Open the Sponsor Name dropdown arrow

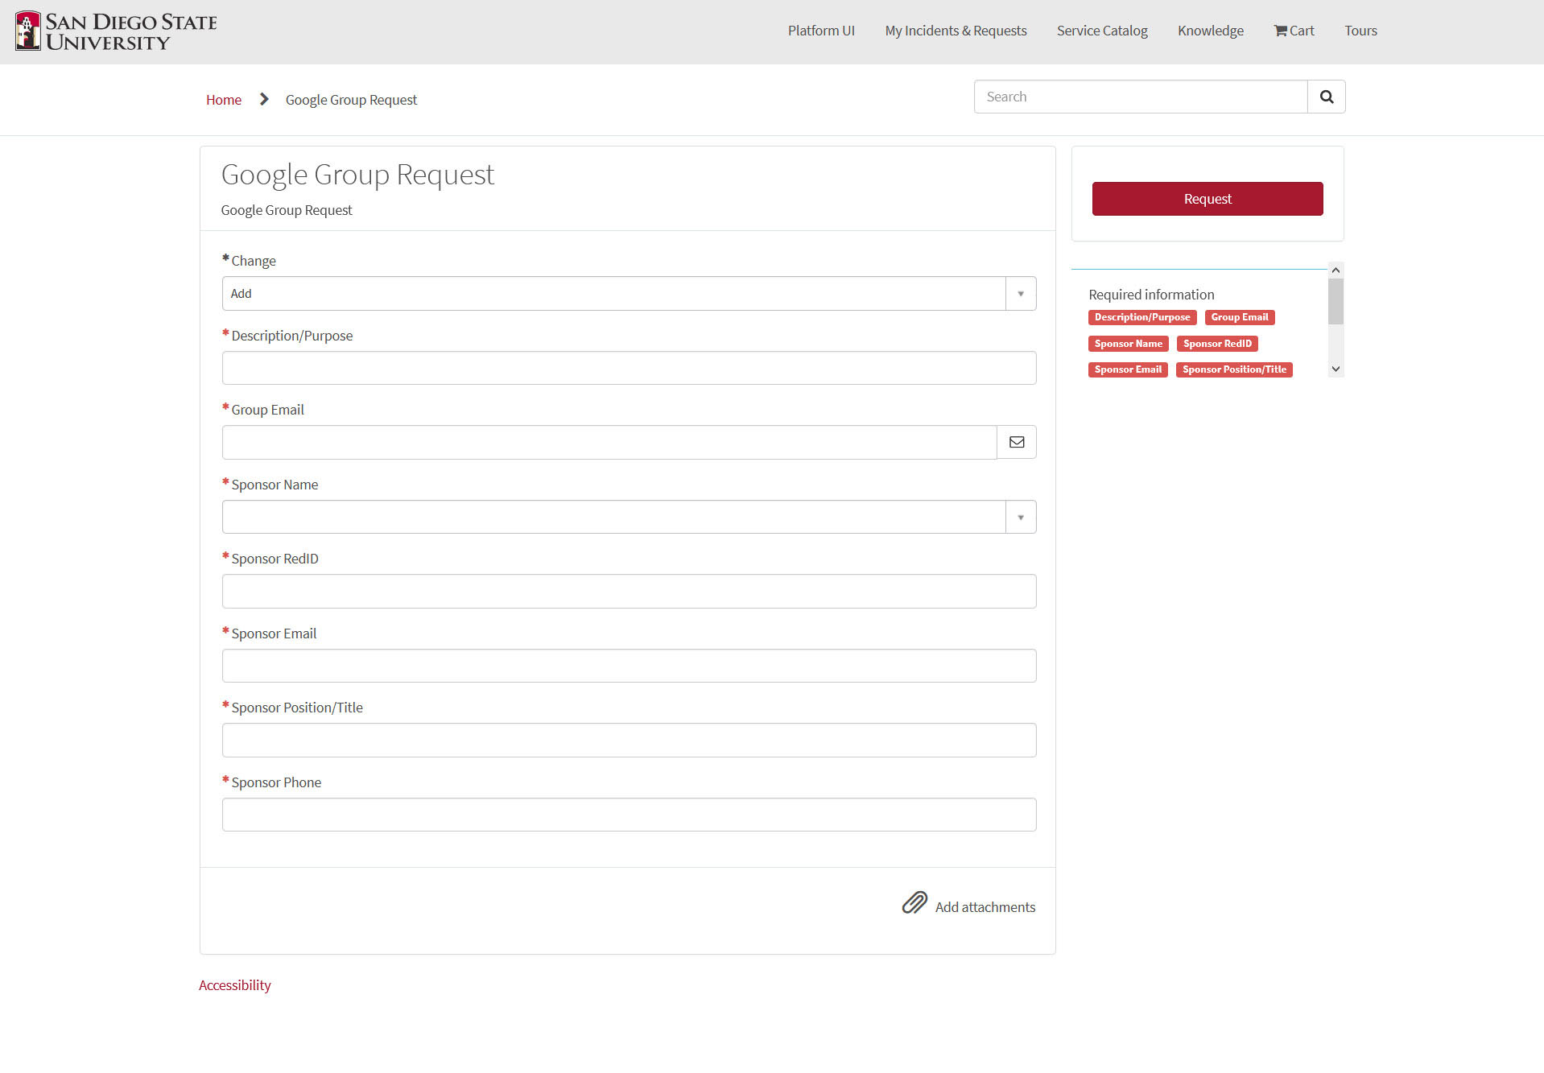pyautogui.click(x=1021, y=517)
